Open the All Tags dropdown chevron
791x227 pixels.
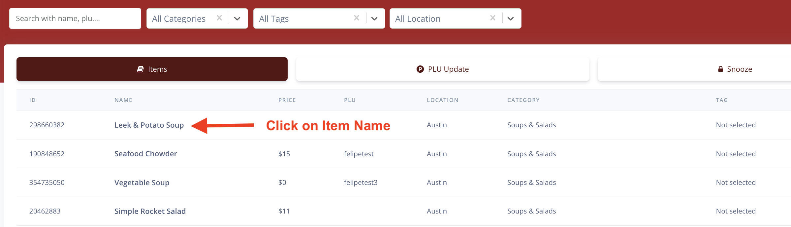(374, 19)
